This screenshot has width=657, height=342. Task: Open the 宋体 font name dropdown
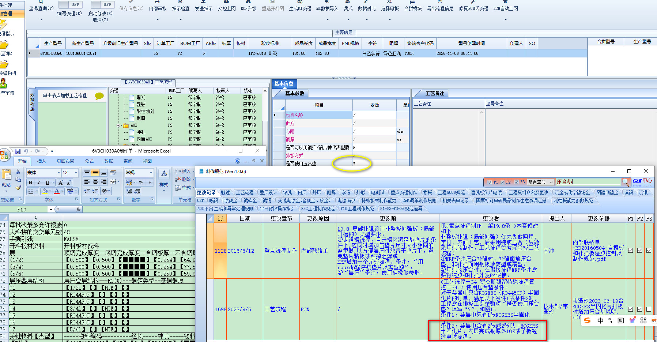(x=58, y=173)
